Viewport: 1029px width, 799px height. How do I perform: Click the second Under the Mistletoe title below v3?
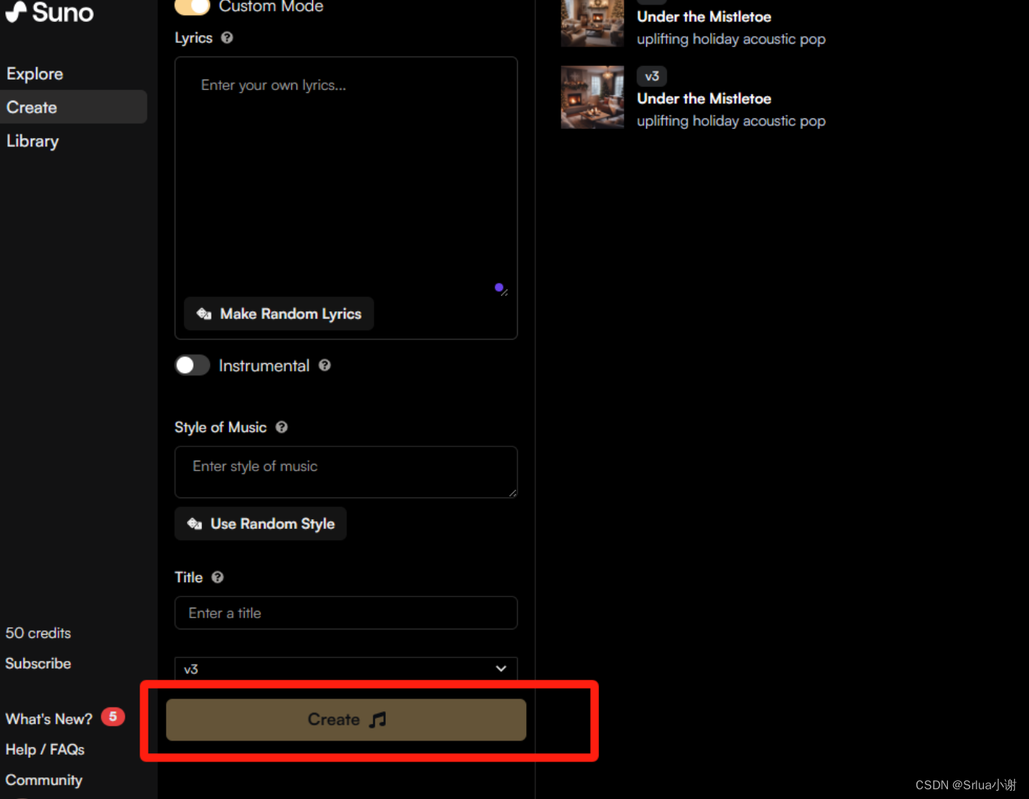[704, 98]
